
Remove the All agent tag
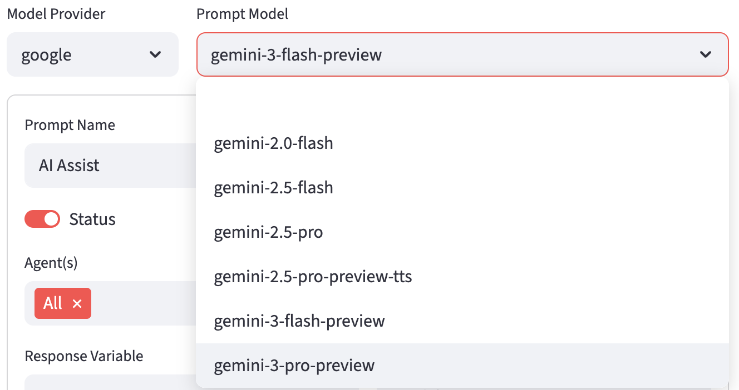(77, 303)
